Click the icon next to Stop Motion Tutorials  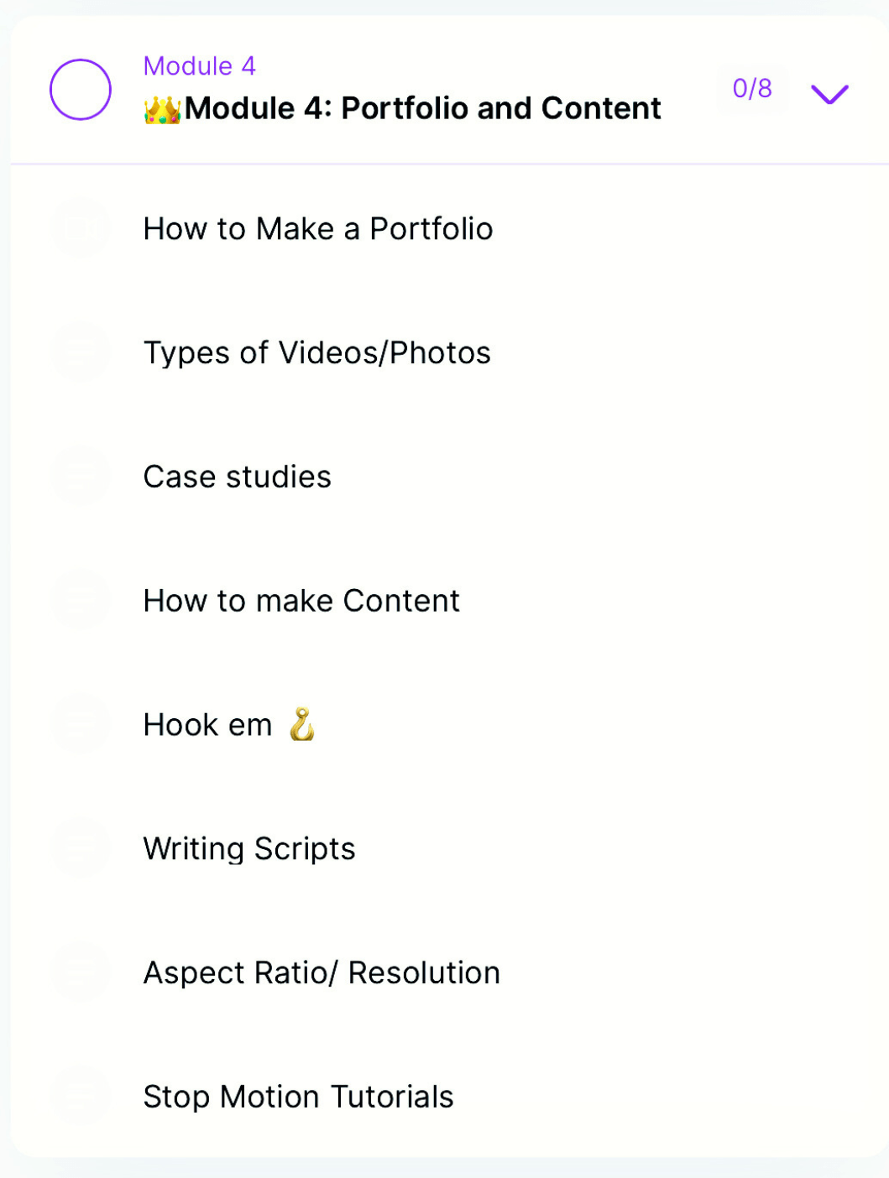click(x=80, y=1096)
